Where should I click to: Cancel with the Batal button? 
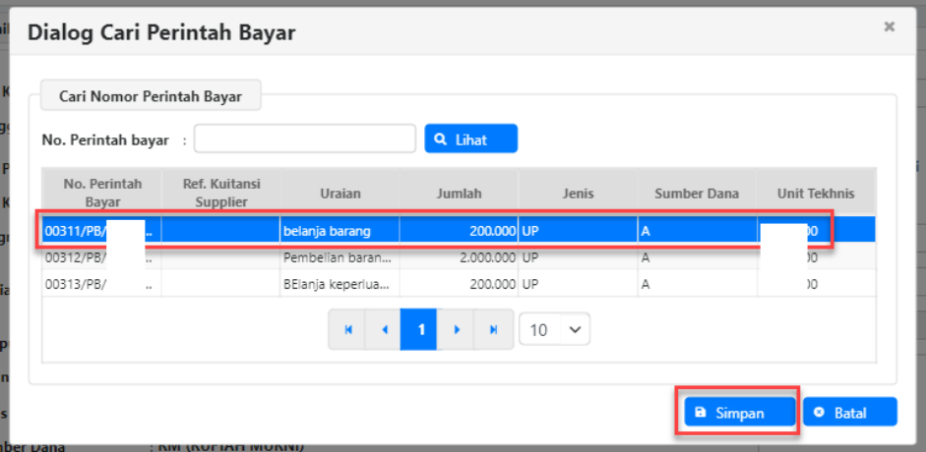click(x=849, y=413)
